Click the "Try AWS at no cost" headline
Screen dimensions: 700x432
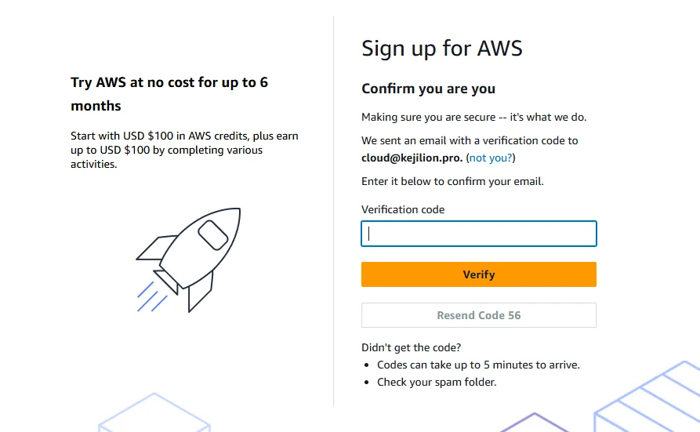click(x=169, y=93)
